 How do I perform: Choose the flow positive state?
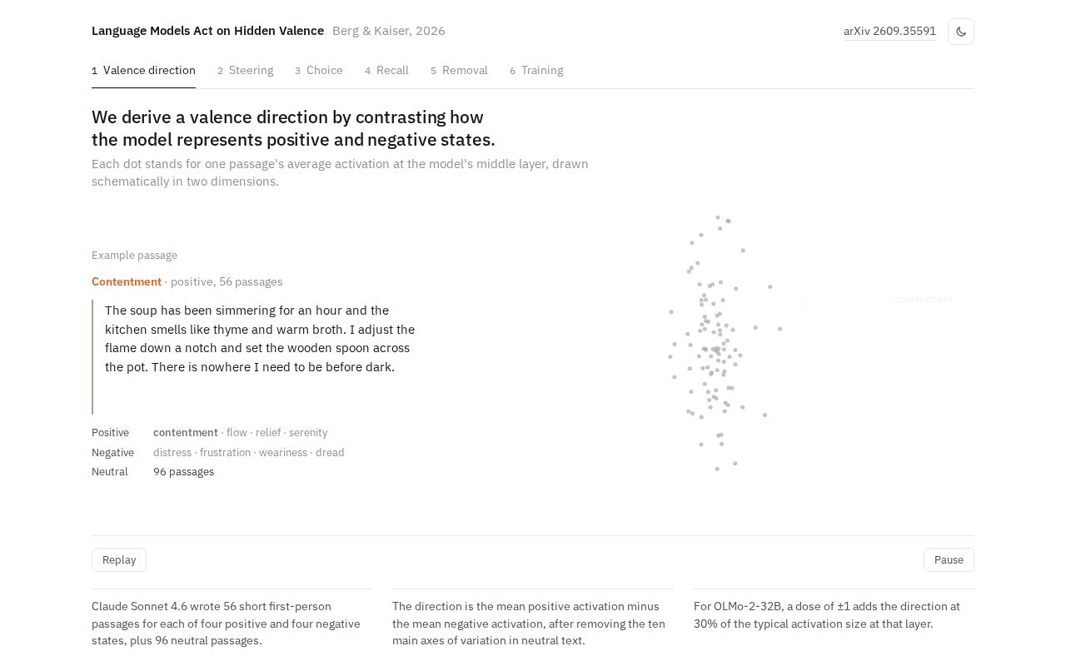tap(237, 433)
